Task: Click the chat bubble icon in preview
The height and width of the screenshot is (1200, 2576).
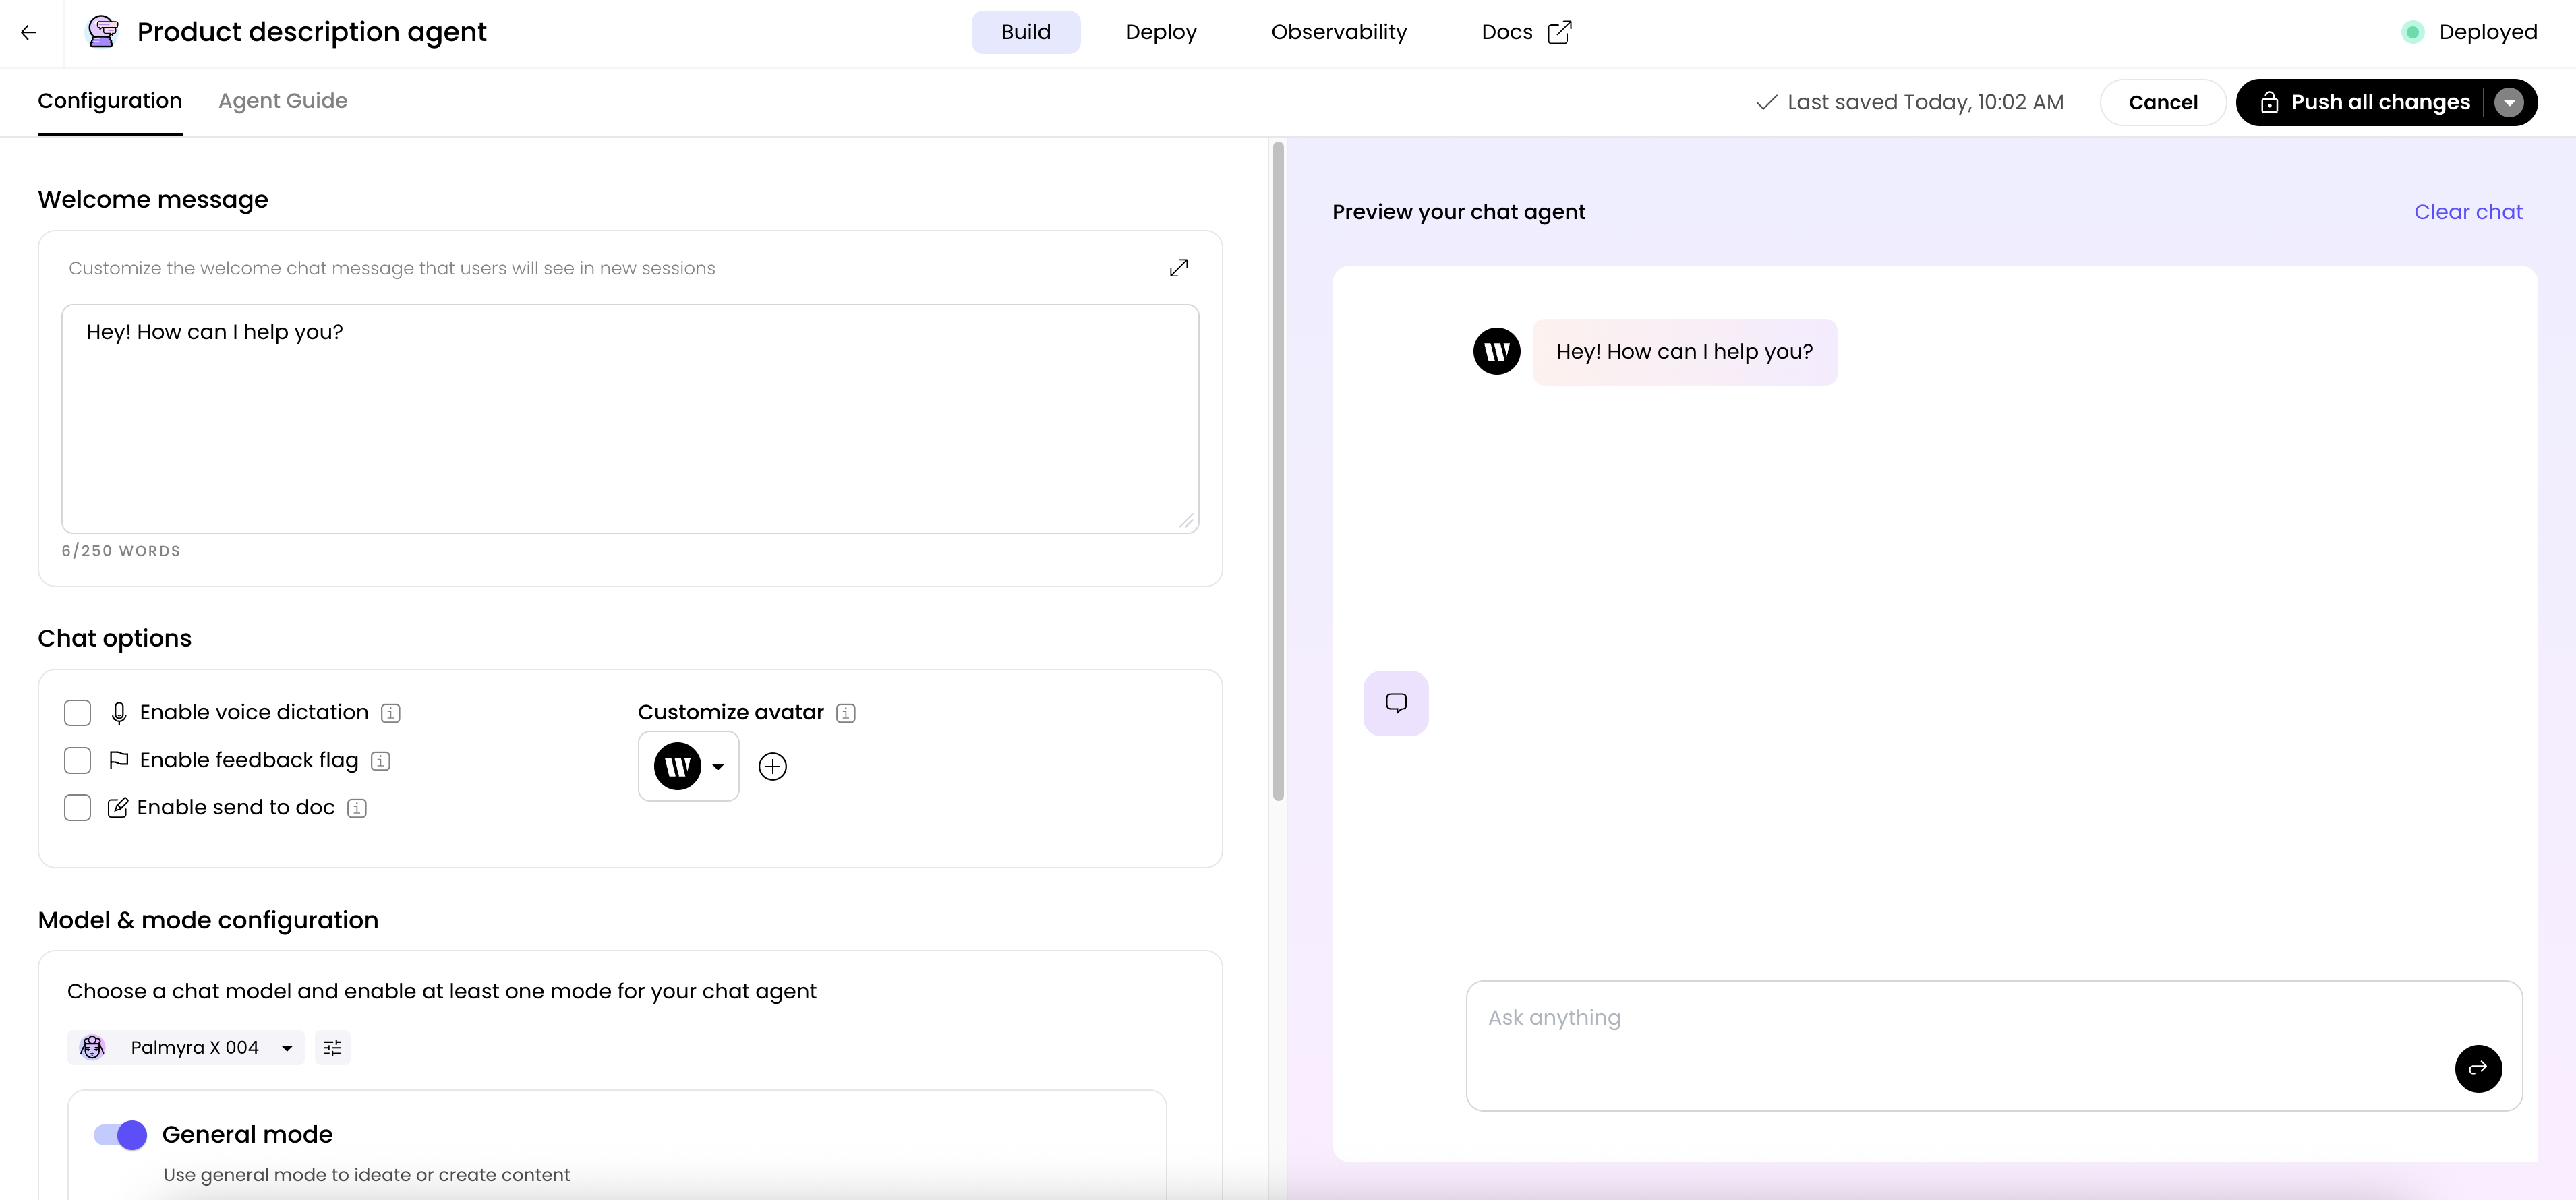Action: (x=1396, y=703)
